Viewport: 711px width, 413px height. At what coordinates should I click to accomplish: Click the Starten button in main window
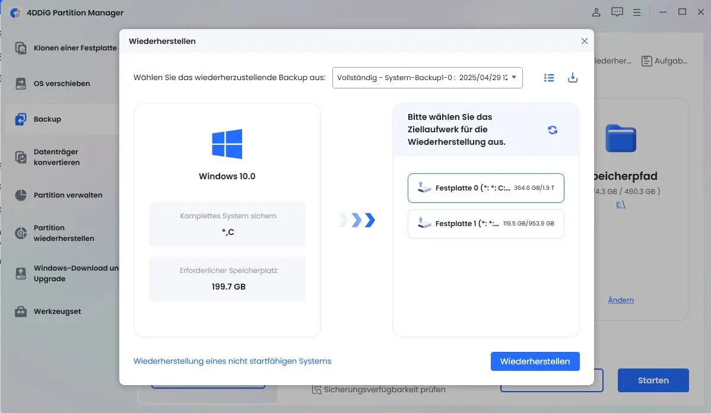[653, 380]
